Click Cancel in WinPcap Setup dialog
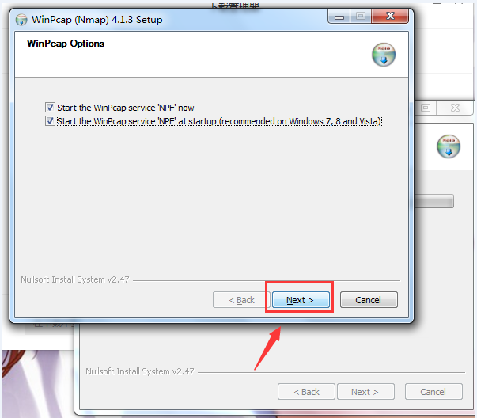The height and width of the screenshot is (418, 477). click(369, 300)
